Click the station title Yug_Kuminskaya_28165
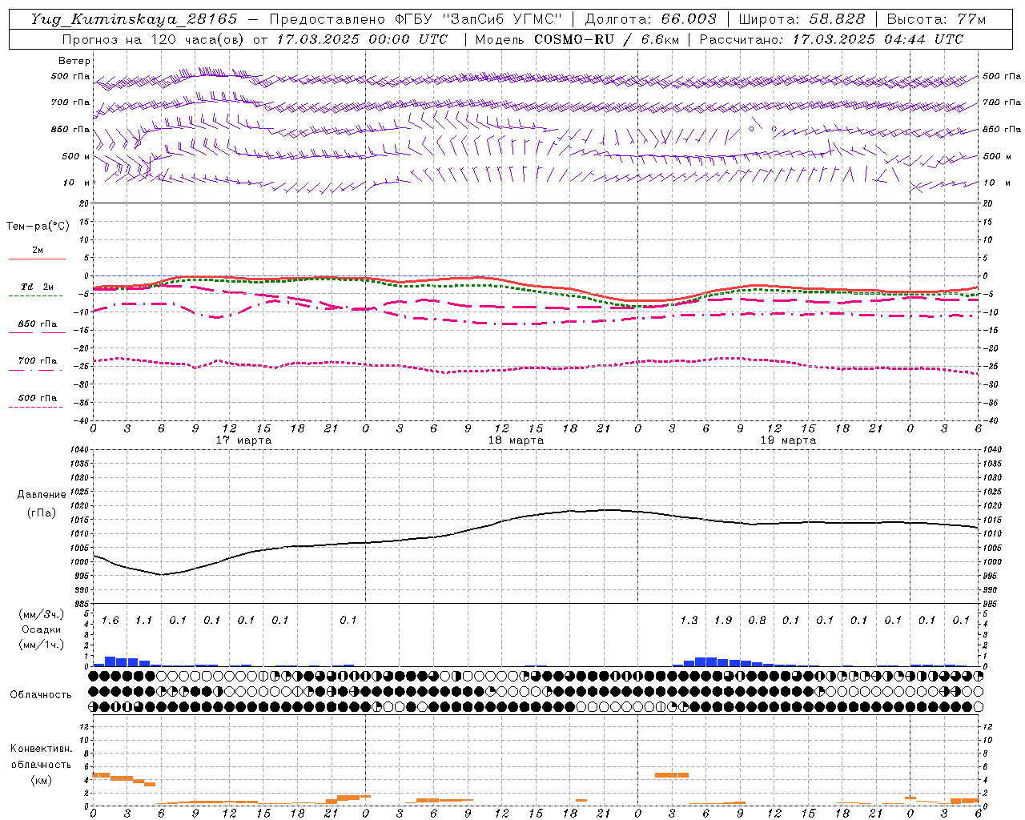 pyautogui.click(x=134, y=19)
